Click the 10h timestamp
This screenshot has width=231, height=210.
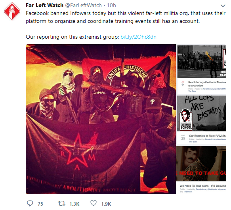tap(111, 6)
